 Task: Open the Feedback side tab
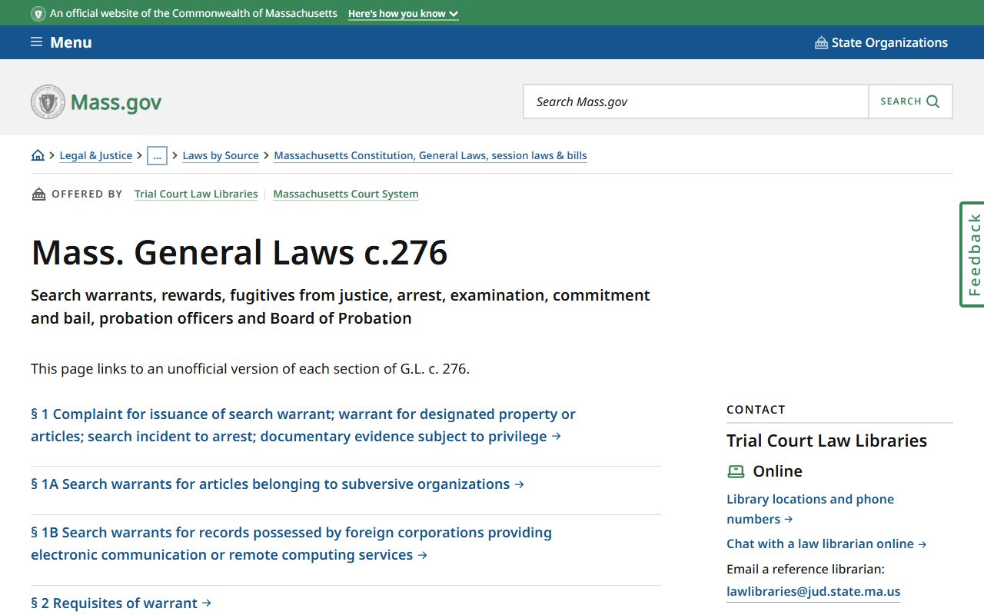click(x=972, y=254)
